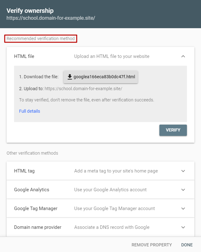Expand the Google Tag Manager chevron
The image size is (201, 252).
coord(183,208)
